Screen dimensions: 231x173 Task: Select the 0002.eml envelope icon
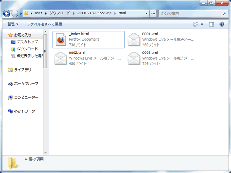click(x=61, y=58)
